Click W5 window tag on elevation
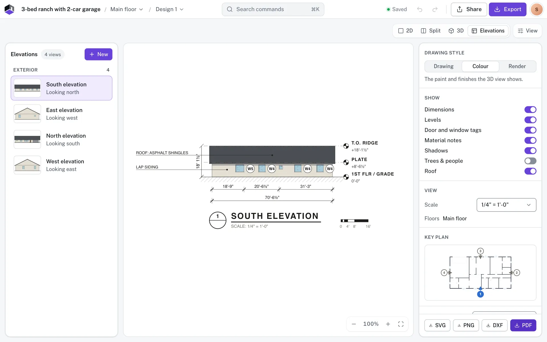The width and height of the screenshot is (547, 342). coord(250,169)
